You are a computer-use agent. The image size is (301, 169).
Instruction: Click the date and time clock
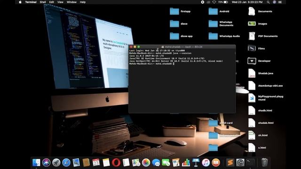pos(247,2)
